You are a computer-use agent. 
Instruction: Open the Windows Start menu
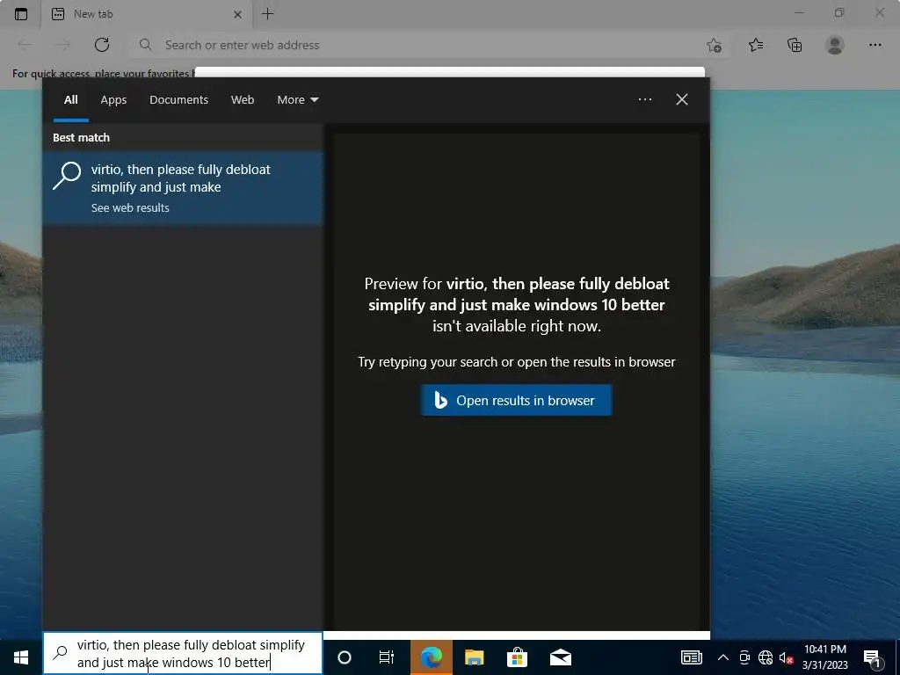pyautogui.click(x=21, y=657)
